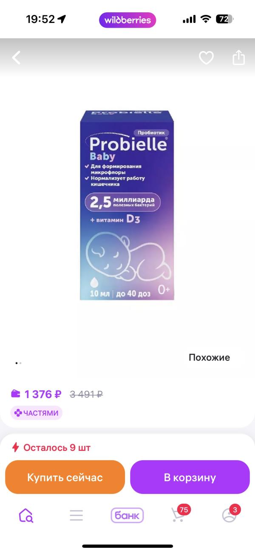Tap В корзину button
Image resolution: width=255 pixels, height=553 pixels.
pyautogui.click(x=190, y=477)
